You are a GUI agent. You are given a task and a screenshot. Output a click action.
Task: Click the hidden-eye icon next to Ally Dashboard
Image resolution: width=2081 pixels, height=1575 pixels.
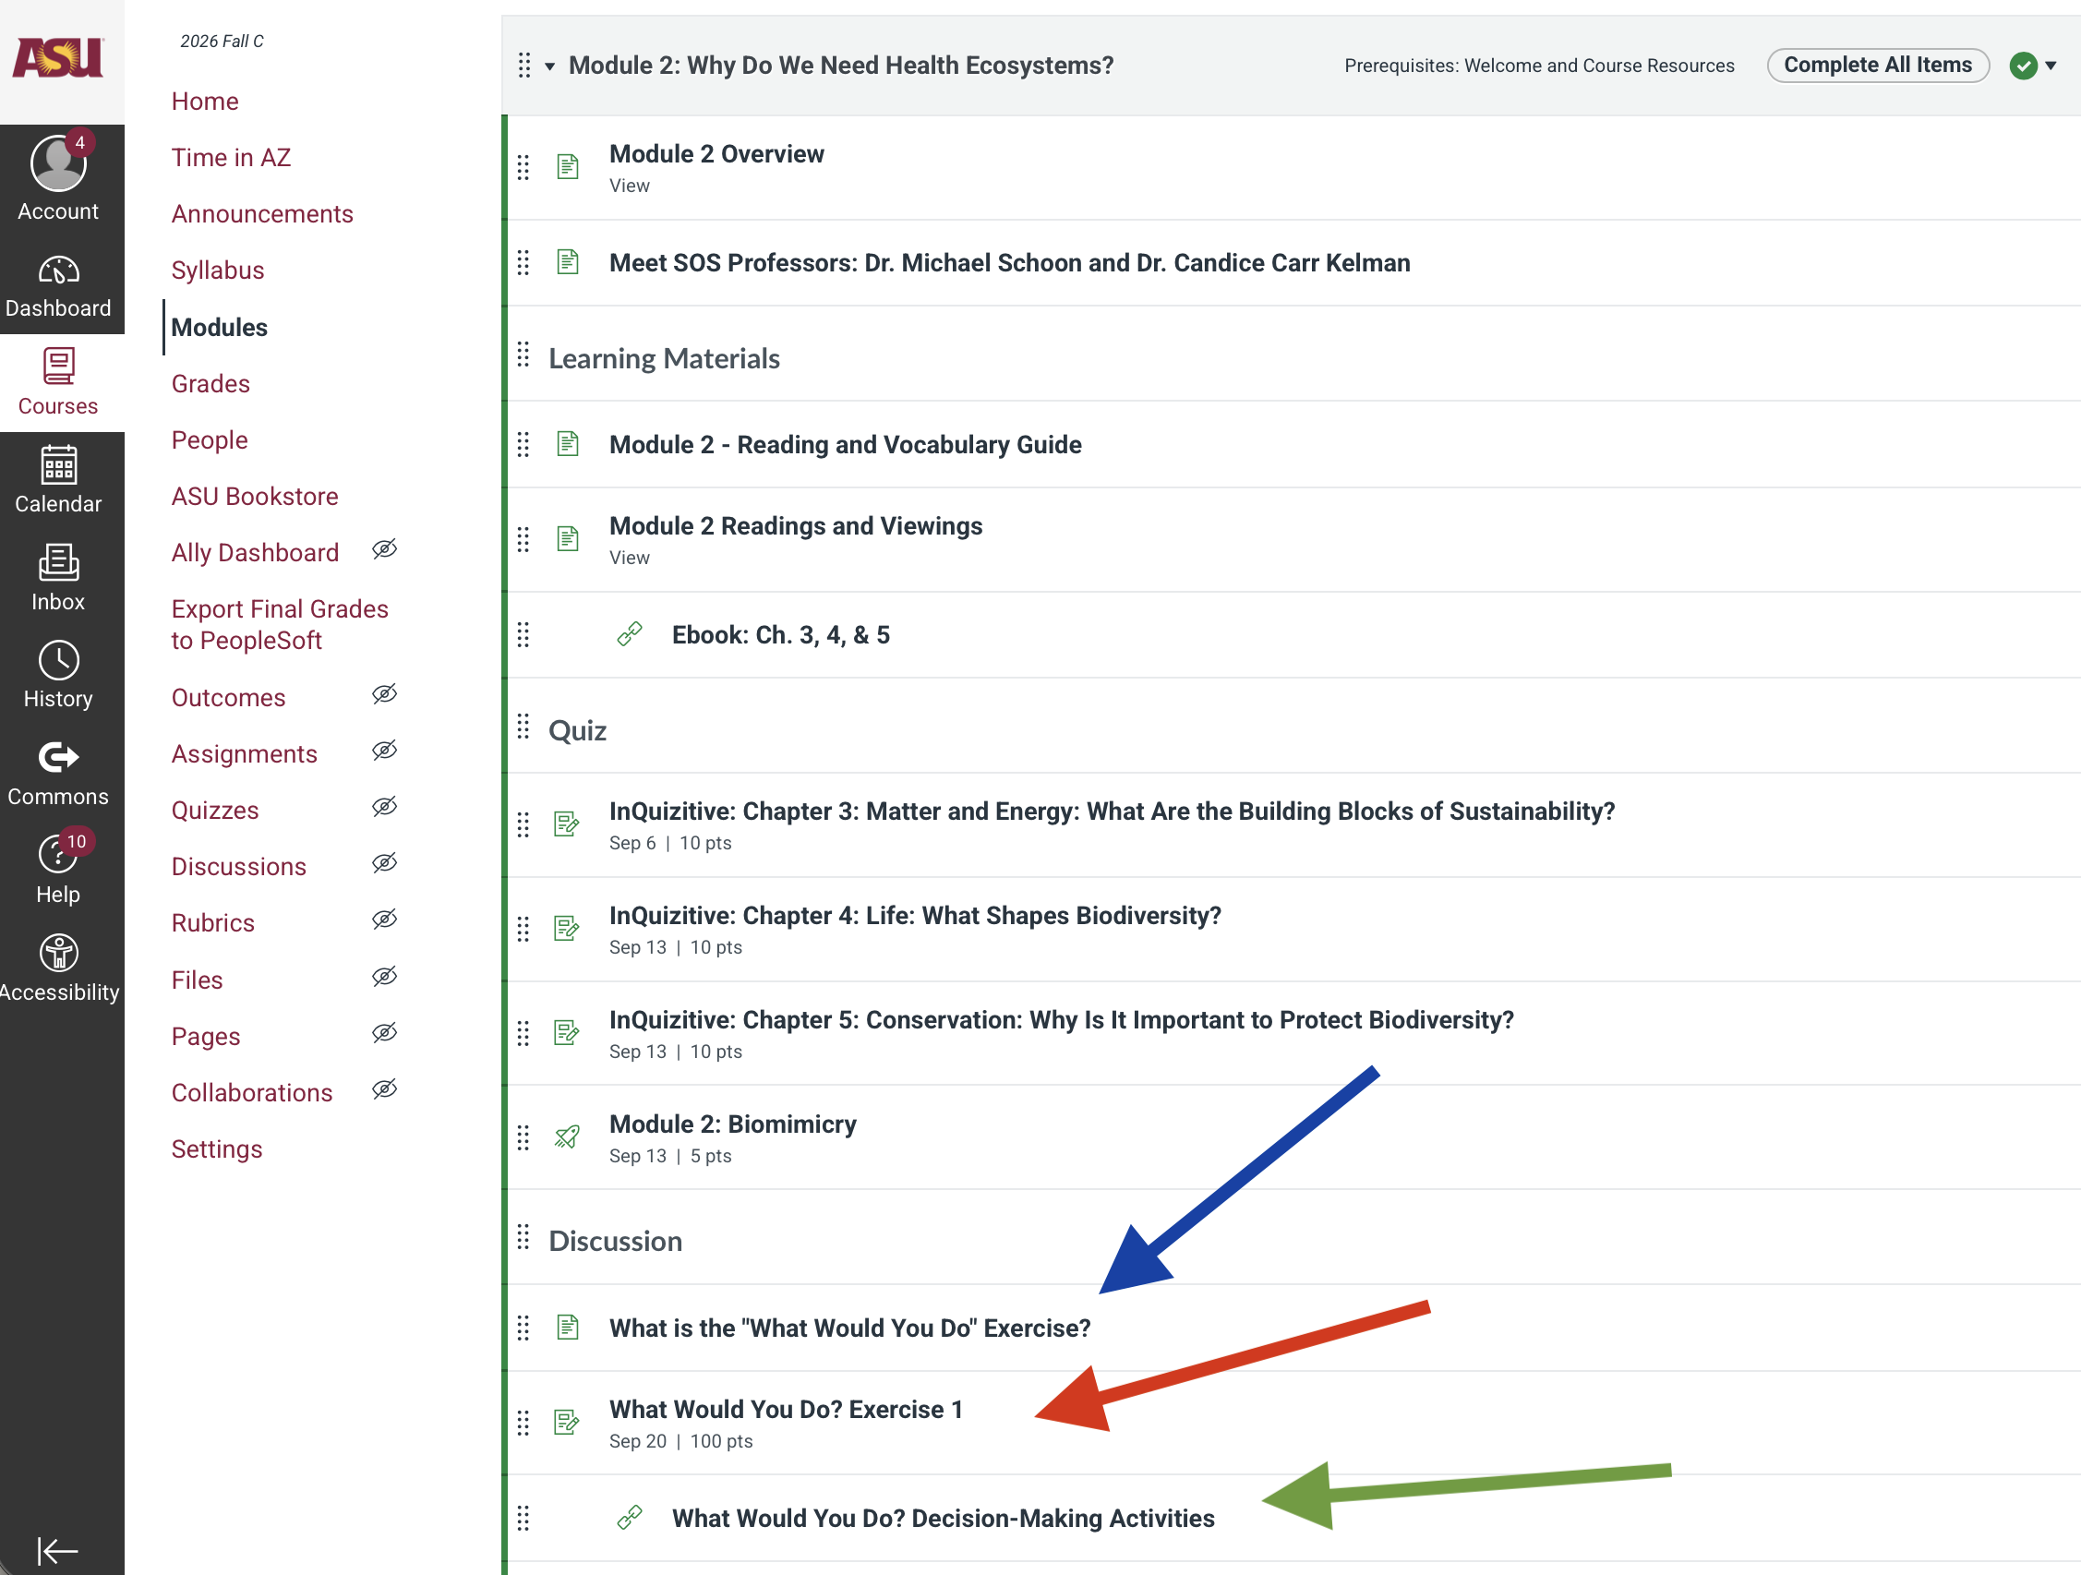(x=384, y=550)
